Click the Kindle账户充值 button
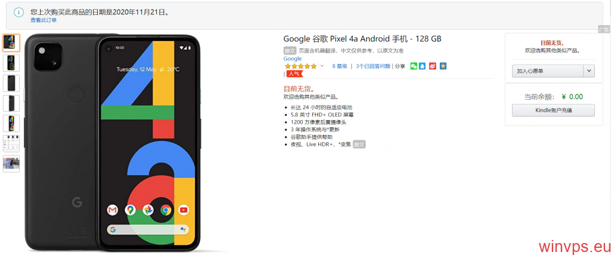The image size is (611, 255). [x=553, y=110]
